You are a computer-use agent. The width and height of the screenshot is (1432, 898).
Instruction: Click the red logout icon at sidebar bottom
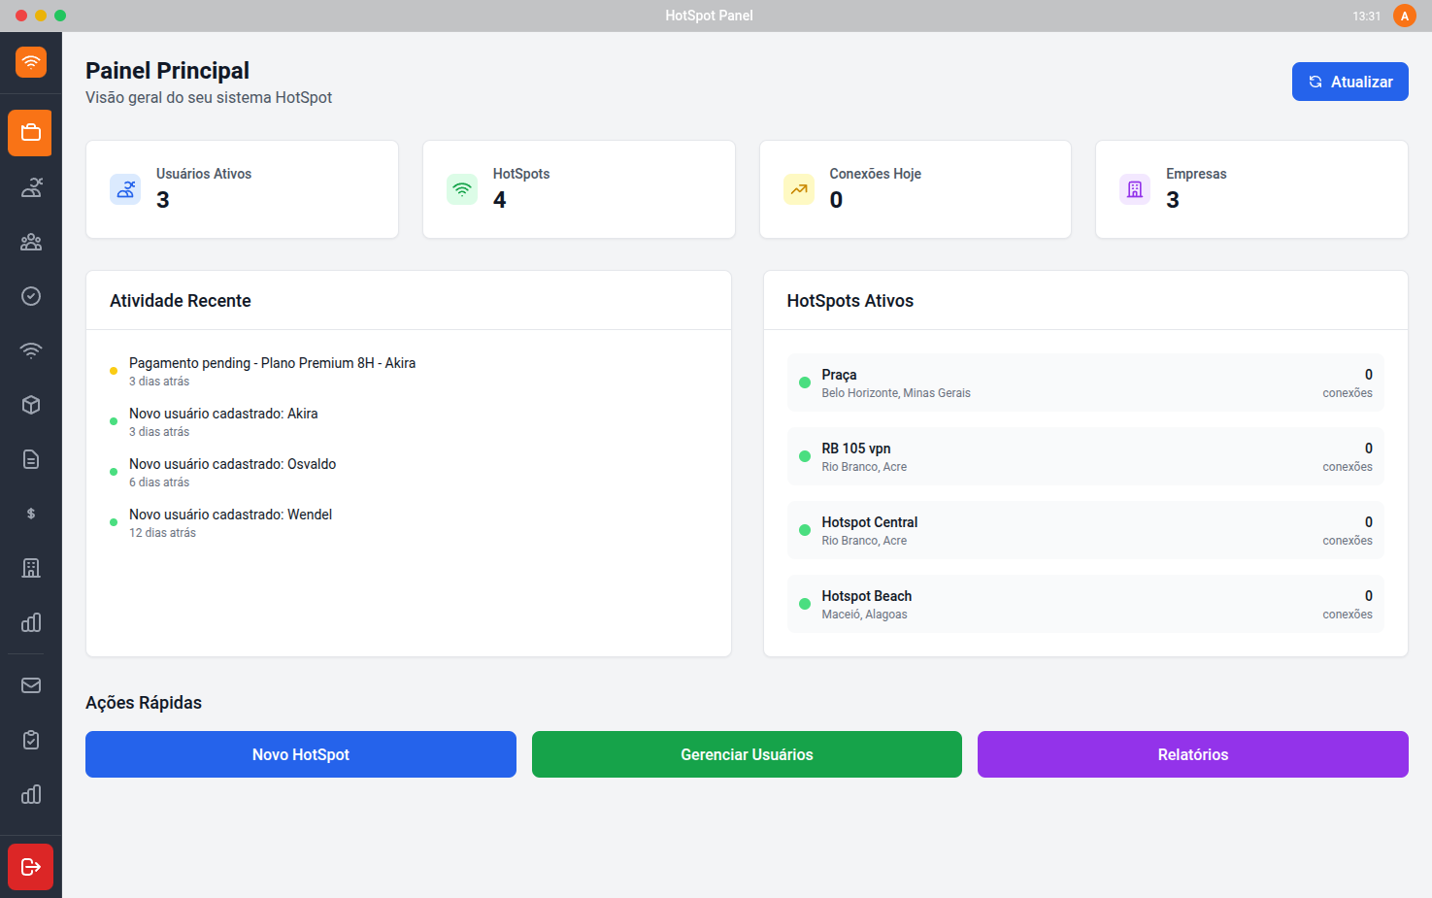click(x=30, y=867)
